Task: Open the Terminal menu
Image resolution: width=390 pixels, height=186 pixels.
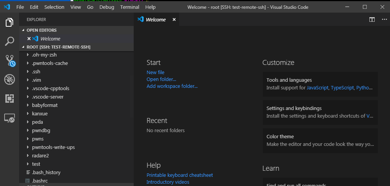Action: (x=129, y=7)
